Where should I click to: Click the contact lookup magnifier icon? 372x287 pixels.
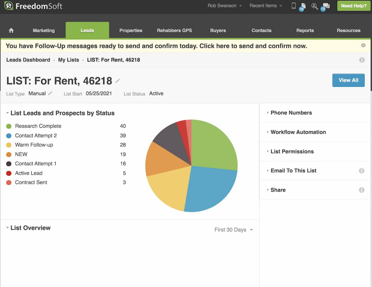pyautogui.click(x=314, y=6)
